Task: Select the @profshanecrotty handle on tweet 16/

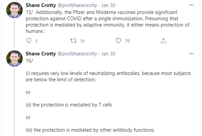Action: click(x=78, y=53)
